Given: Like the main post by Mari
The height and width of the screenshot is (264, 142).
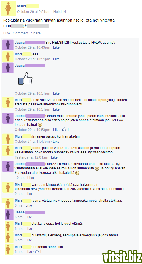Looking at the screenshot, I should click(x=7, y=33).
